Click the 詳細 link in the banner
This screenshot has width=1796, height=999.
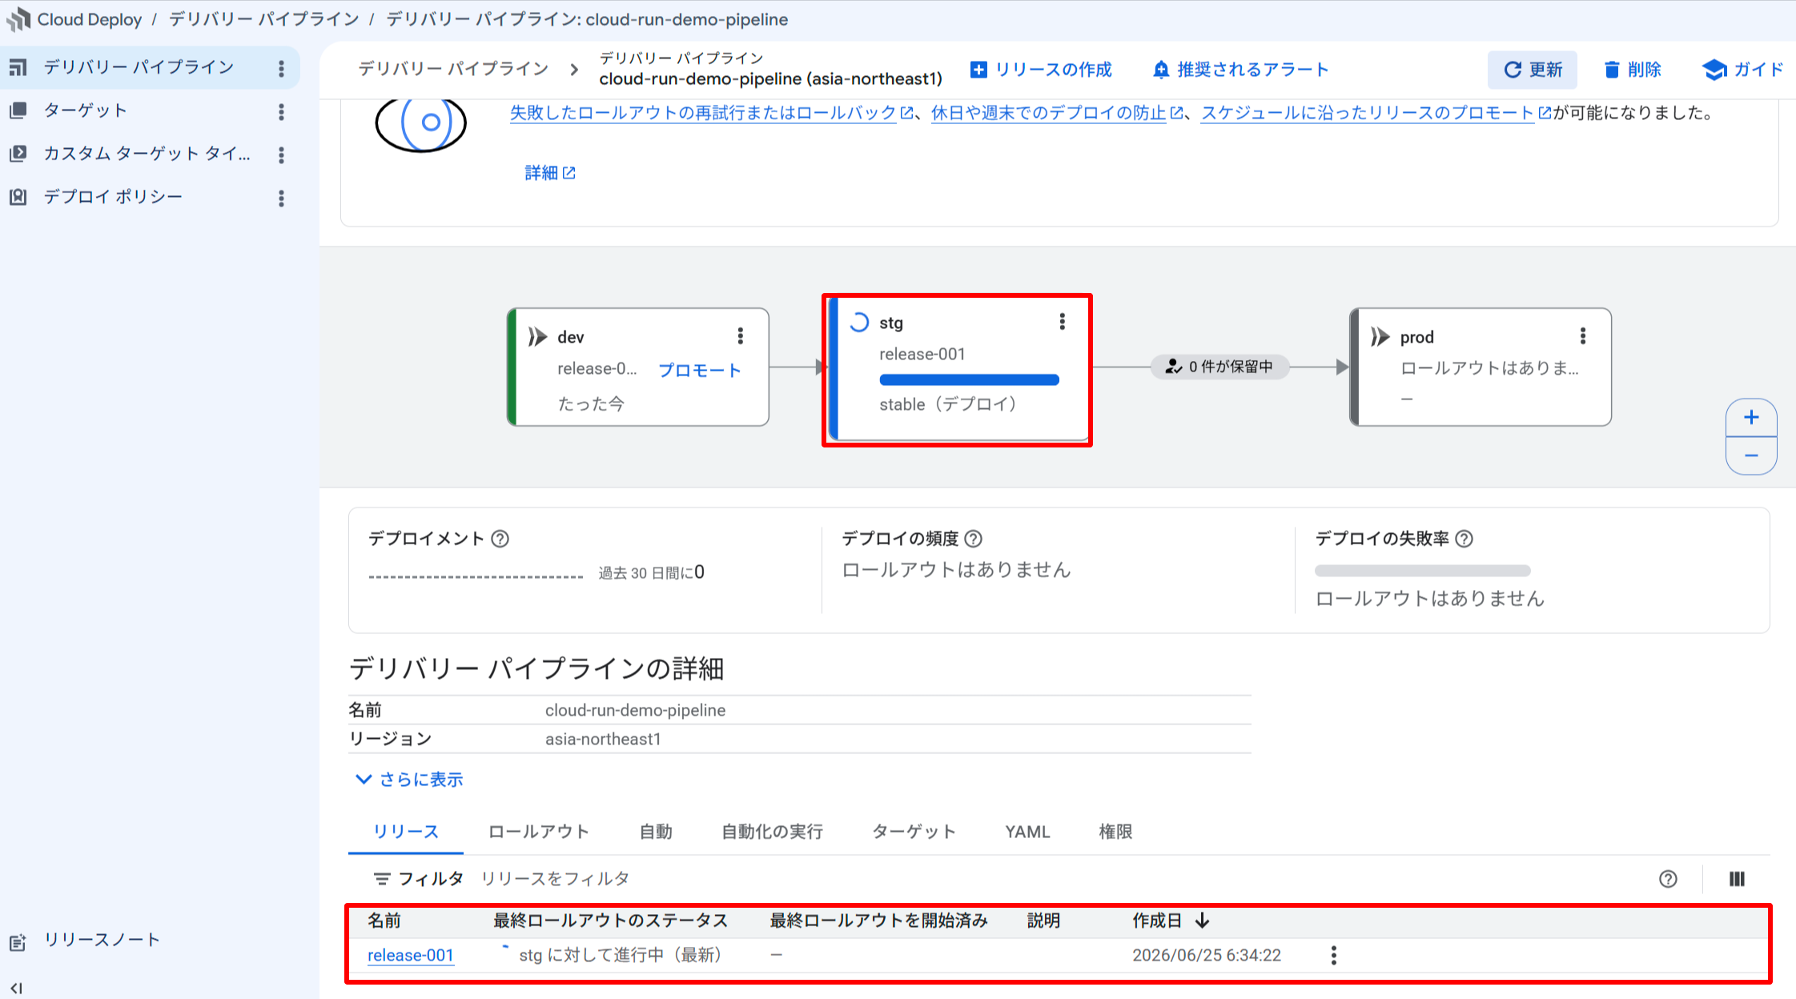(549, 173)
